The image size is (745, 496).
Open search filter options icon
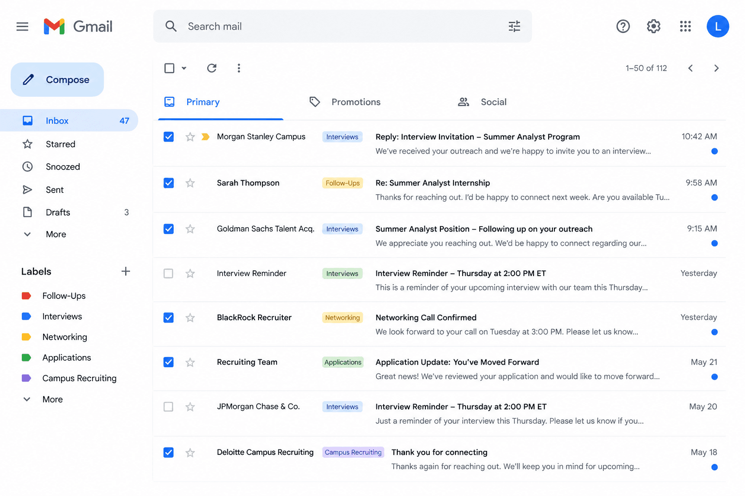click(514, 26)
